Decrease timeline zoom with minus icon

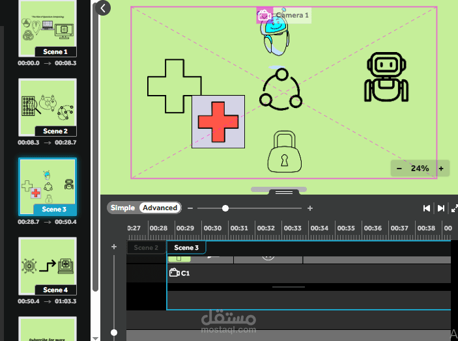tap(190, 208)
